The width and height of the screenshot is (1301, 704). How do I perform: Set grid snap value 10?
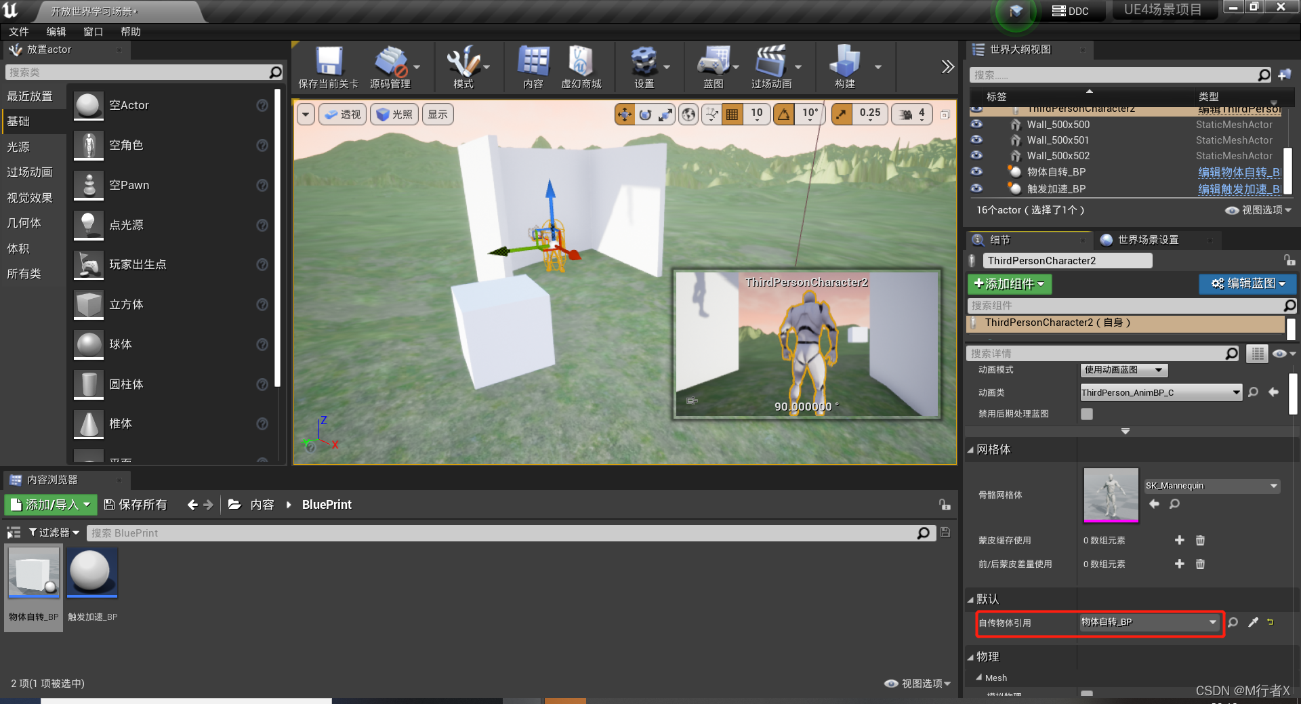pyautogui.click(x=757, y=115)
